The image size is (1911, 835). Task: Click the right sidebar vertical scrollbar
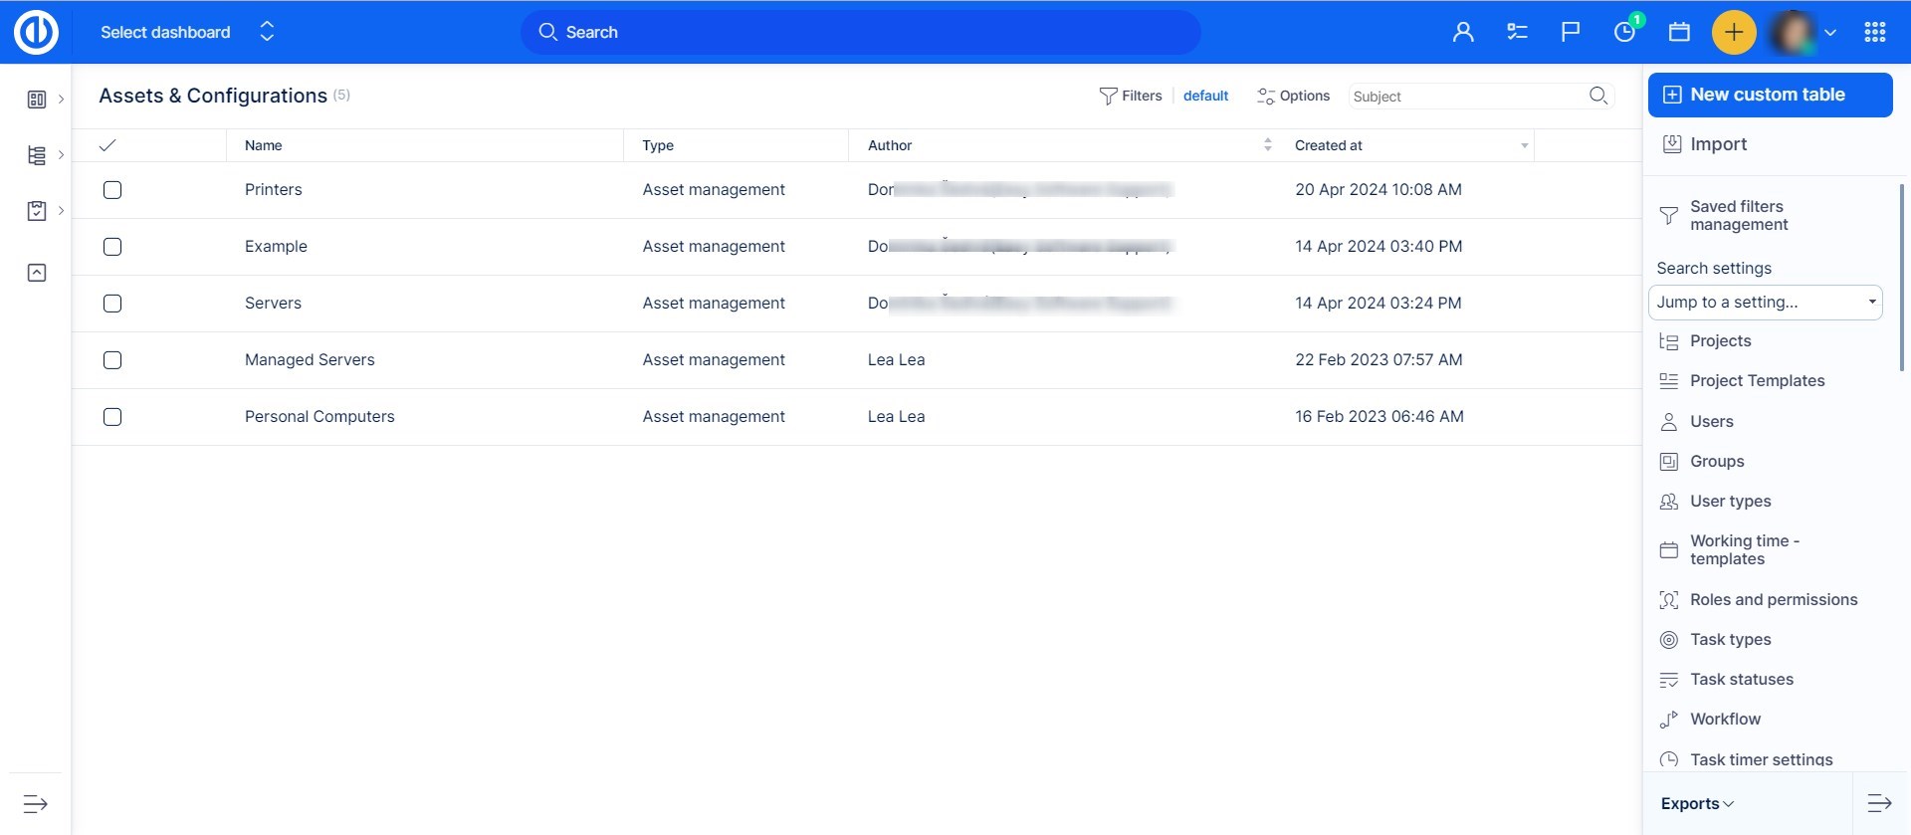1902,279
